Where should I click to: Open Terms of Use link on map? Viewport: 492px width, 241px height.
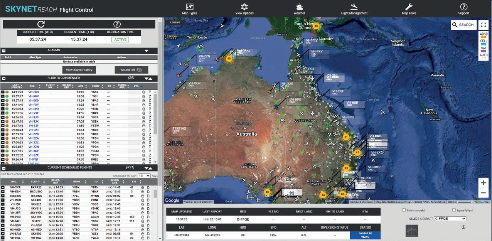click(x=482, y=202)
